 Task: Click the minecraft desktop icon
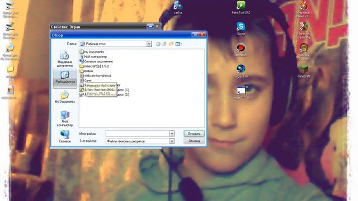[x=304, y=71]
